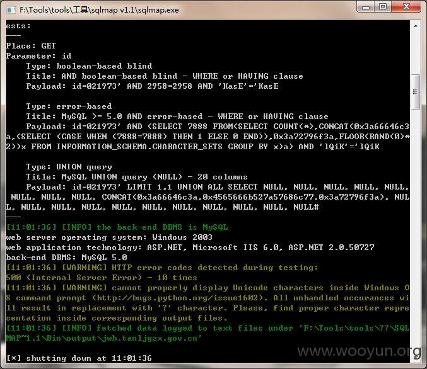
Task: Click the HTTP error codes warning line
Action: click(162, 268)
